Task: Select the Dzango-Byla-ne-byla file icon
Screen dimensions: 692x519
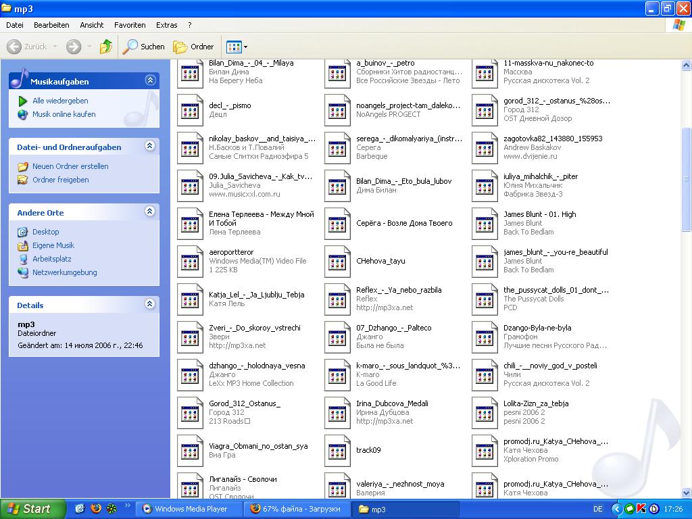Action: tap(485, 337)
